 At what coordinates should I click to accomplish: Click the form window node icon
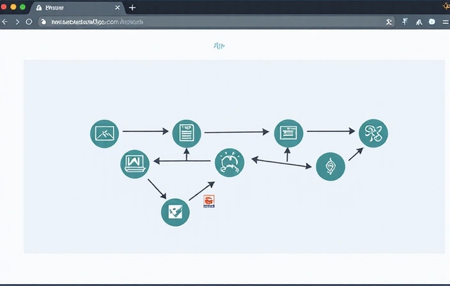288,133
